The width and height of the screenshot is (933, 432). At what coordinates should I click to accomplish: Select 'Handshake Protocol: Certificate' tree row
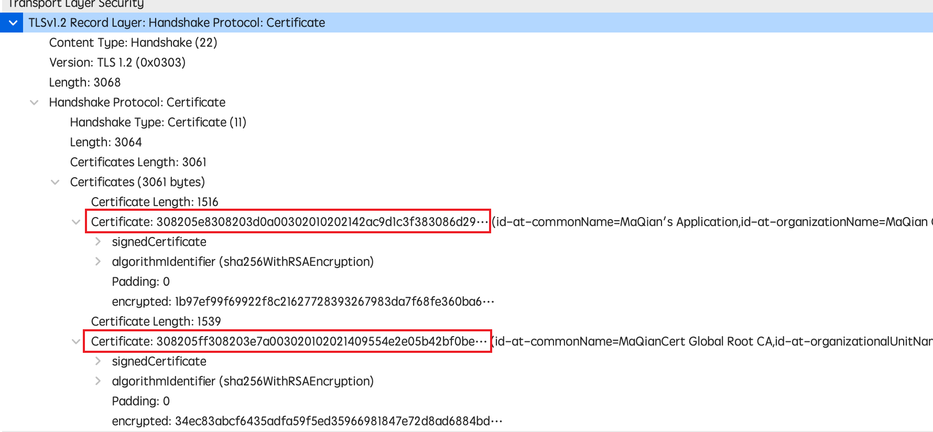tap(137, 102)
